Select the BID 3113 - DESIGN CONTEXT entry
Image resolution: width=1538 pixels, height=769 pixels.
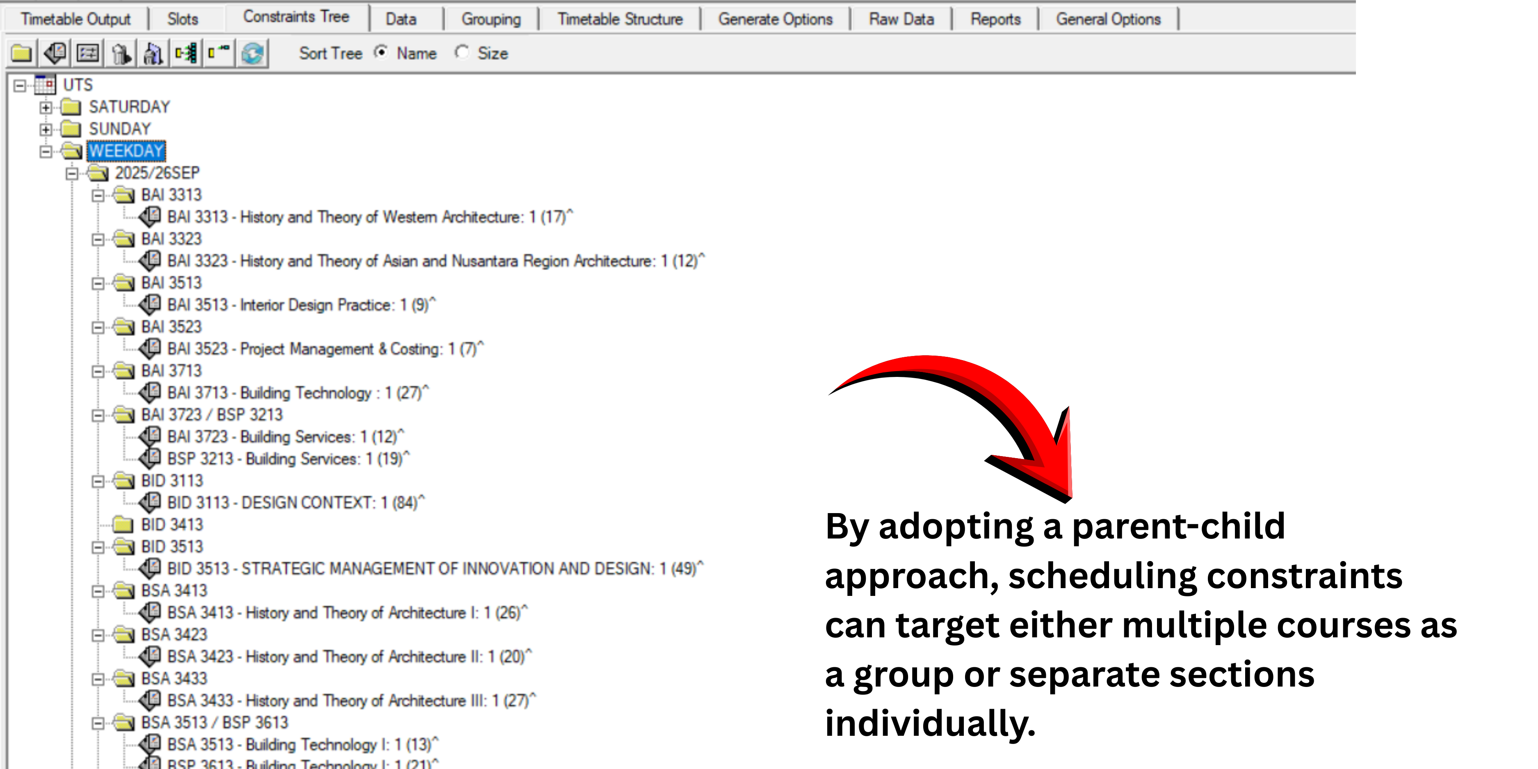[x=295, y=502]
